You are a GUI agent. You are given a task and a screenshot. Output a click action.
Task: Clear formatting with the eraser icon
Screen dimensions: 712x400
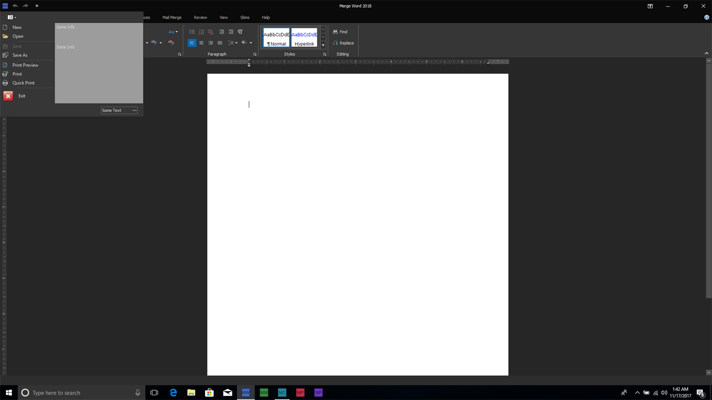172,43
